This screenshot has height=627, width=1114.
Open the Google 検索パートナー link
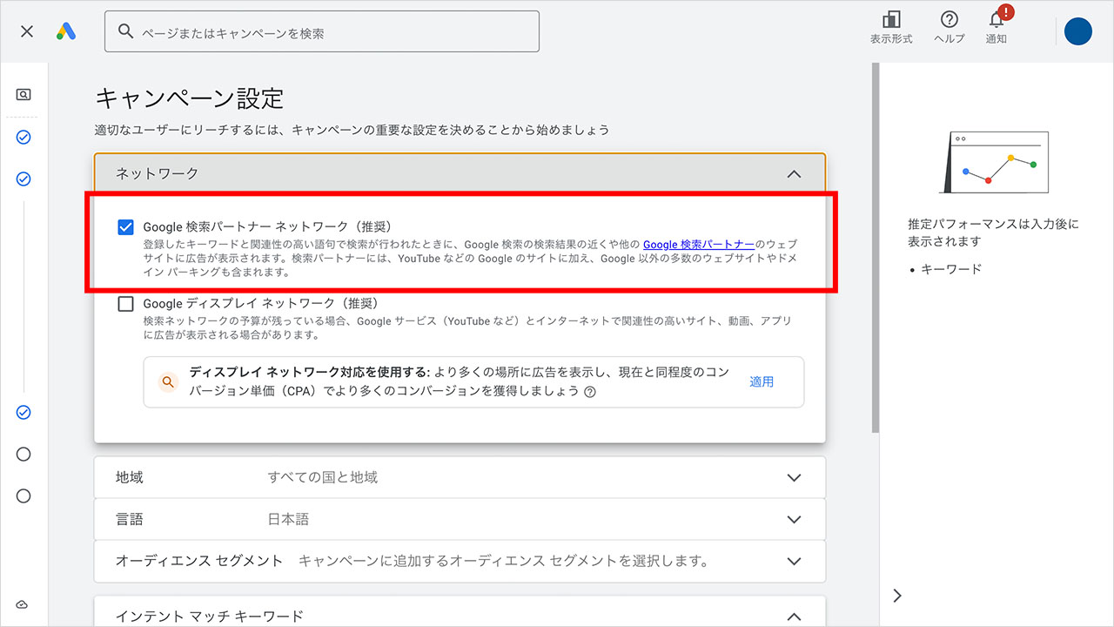tap(698, 245)
